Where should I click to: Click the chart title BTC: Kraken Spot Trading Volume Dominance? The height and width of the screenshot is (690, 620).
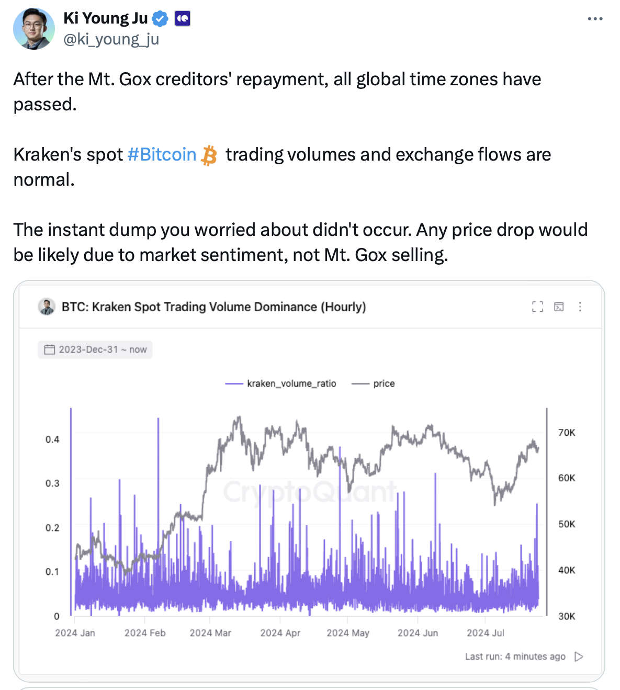tap(213, 307)
